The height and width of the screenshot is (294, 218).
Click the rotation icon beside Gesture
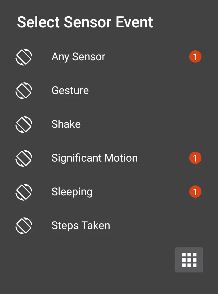point(24,91)
